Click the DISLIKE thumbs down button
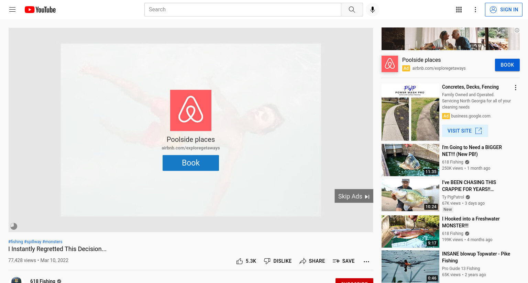 point(278,261)
